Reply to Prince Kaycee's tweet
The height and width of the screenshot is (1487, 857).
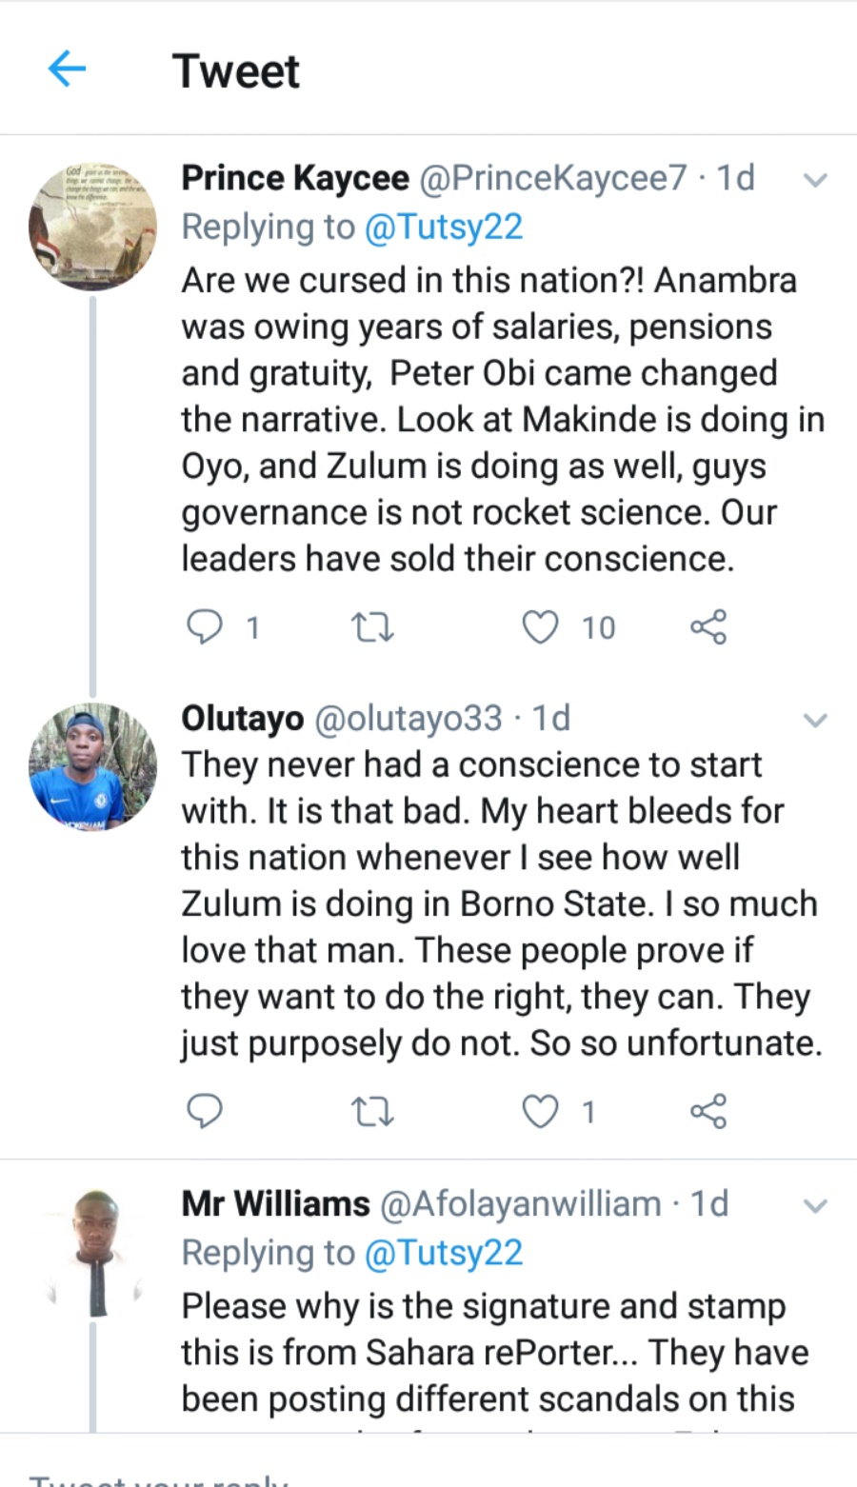[x=204, y=627]
